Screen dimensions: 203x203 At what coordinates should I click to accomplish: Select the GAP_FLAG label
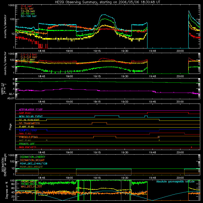25,113
